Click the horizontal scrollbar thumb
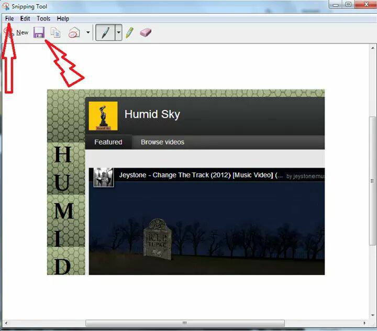The width and height of the screenshot is (377, 331). point(184,323)
